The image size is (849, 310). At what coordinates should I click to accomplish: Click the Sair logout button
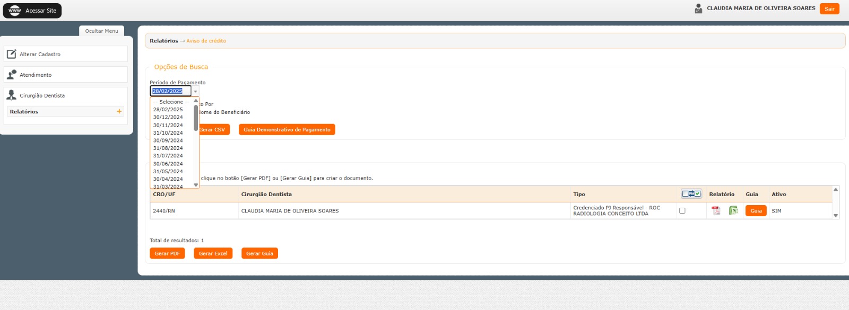pyautogui.click(x=829, y=8)
